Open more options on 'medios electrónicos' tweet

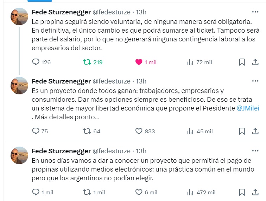click(255, 151)
